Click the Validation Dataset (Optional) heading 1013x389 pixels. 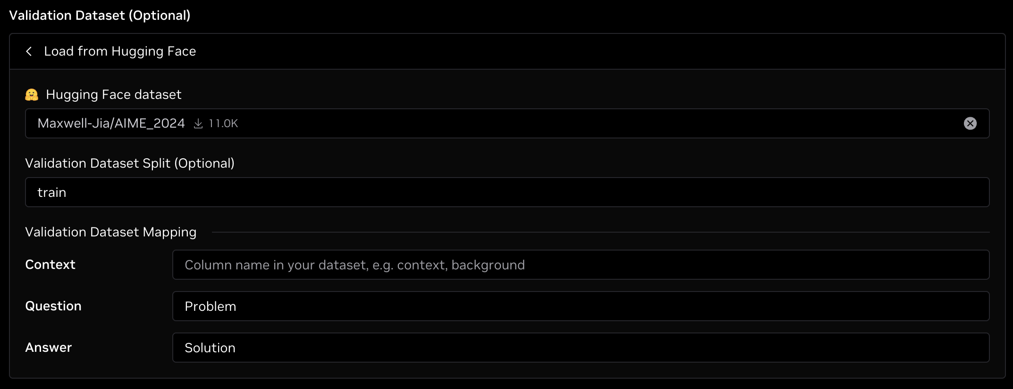click(100, 16)
